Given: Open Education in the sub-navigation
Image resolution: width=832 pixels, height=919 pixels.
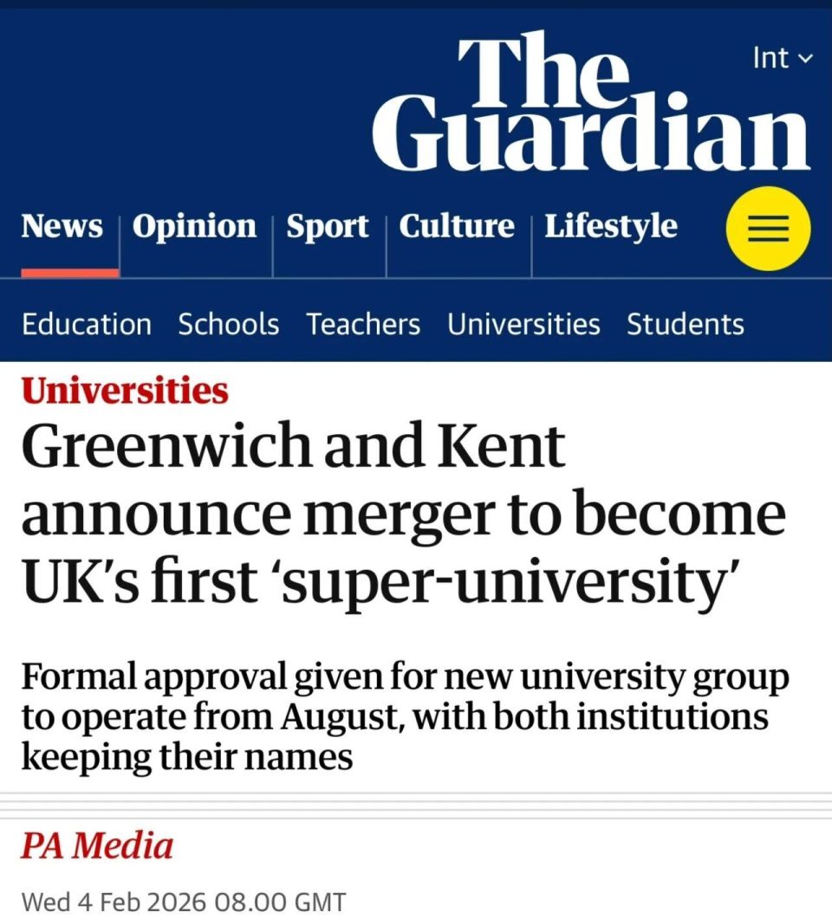Looking at the screenshot, I should click(x=87, y=324).
